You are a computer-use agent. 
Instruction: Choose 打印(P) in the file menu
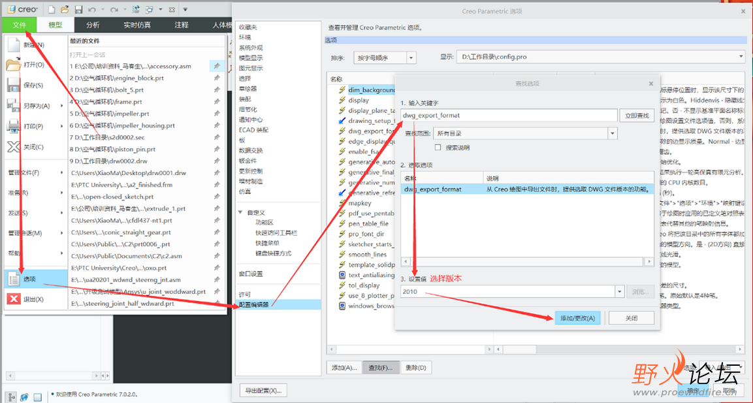coord(36,126)
